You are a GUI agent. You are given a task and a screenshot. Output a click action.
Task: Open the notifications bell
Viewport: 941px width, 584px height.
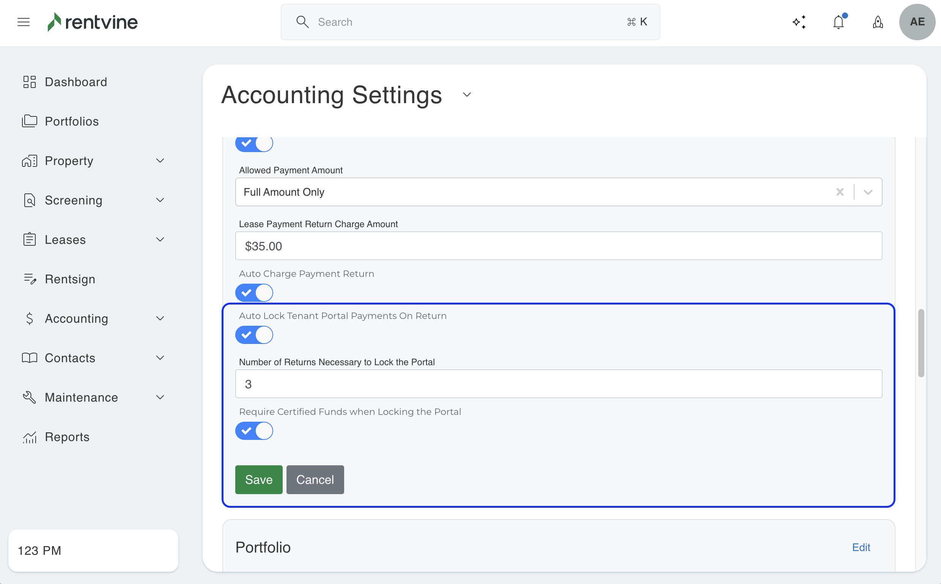[838, 22]
